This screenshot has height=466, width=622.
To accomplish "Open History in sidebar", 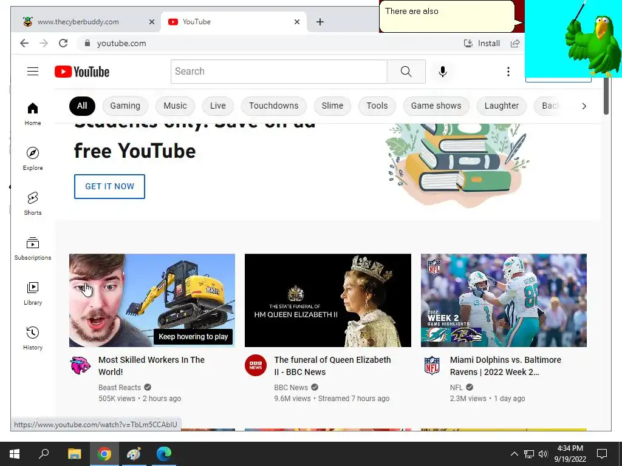I will [x=33, y=338].
